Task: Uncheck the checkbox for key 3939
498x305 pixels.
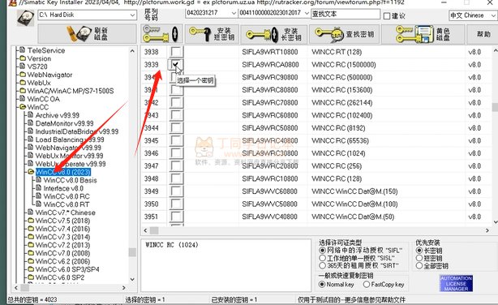Action: 175,65
